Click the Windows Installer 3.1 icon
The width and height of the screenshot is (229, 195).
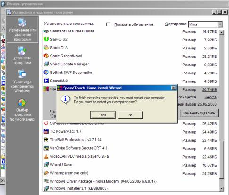coord(46,188)
